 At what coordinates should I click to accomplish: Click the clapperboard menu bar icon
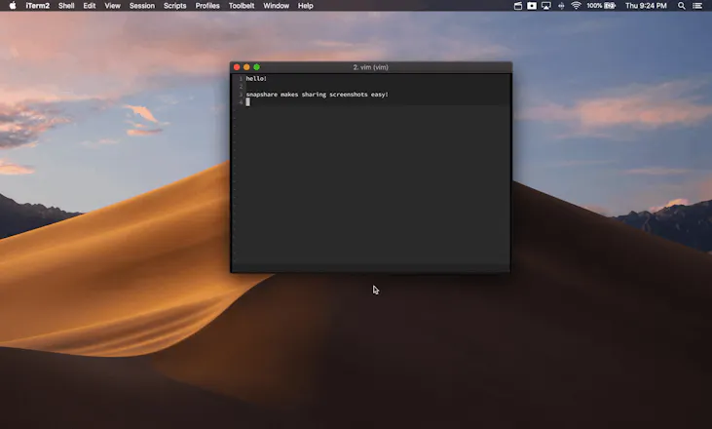[x=517, y=6]
